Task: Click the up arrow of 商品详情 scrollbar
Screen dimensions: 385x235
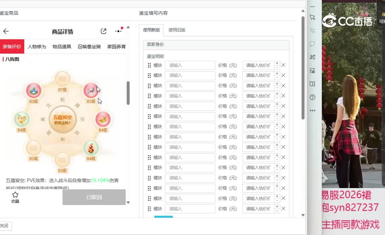Action: (x=128, y=27)
